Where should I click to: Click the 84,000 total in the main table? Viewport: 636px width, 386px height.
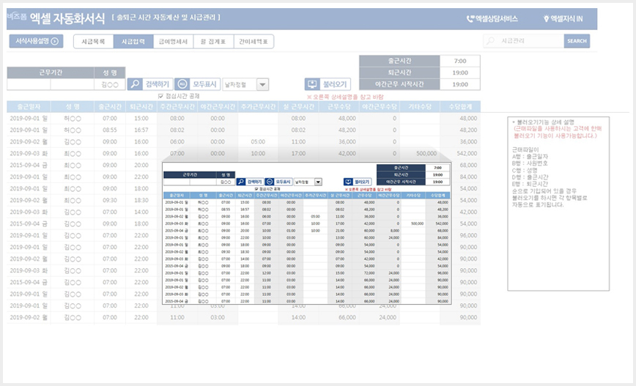pyautogui.click(x=468, y=177)
